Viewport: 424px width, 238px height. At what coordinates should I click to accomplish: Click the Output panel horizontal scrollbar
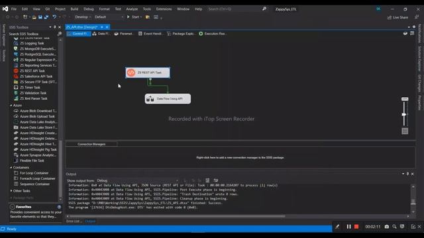tap(177, 216)
